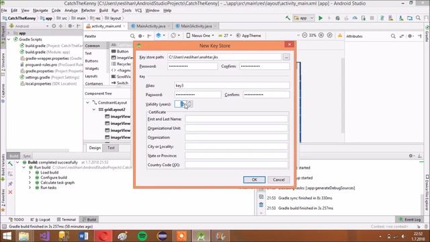Open the Terminal tool window
This screenshot has width=430, height=242.
[x=67, y=220]
